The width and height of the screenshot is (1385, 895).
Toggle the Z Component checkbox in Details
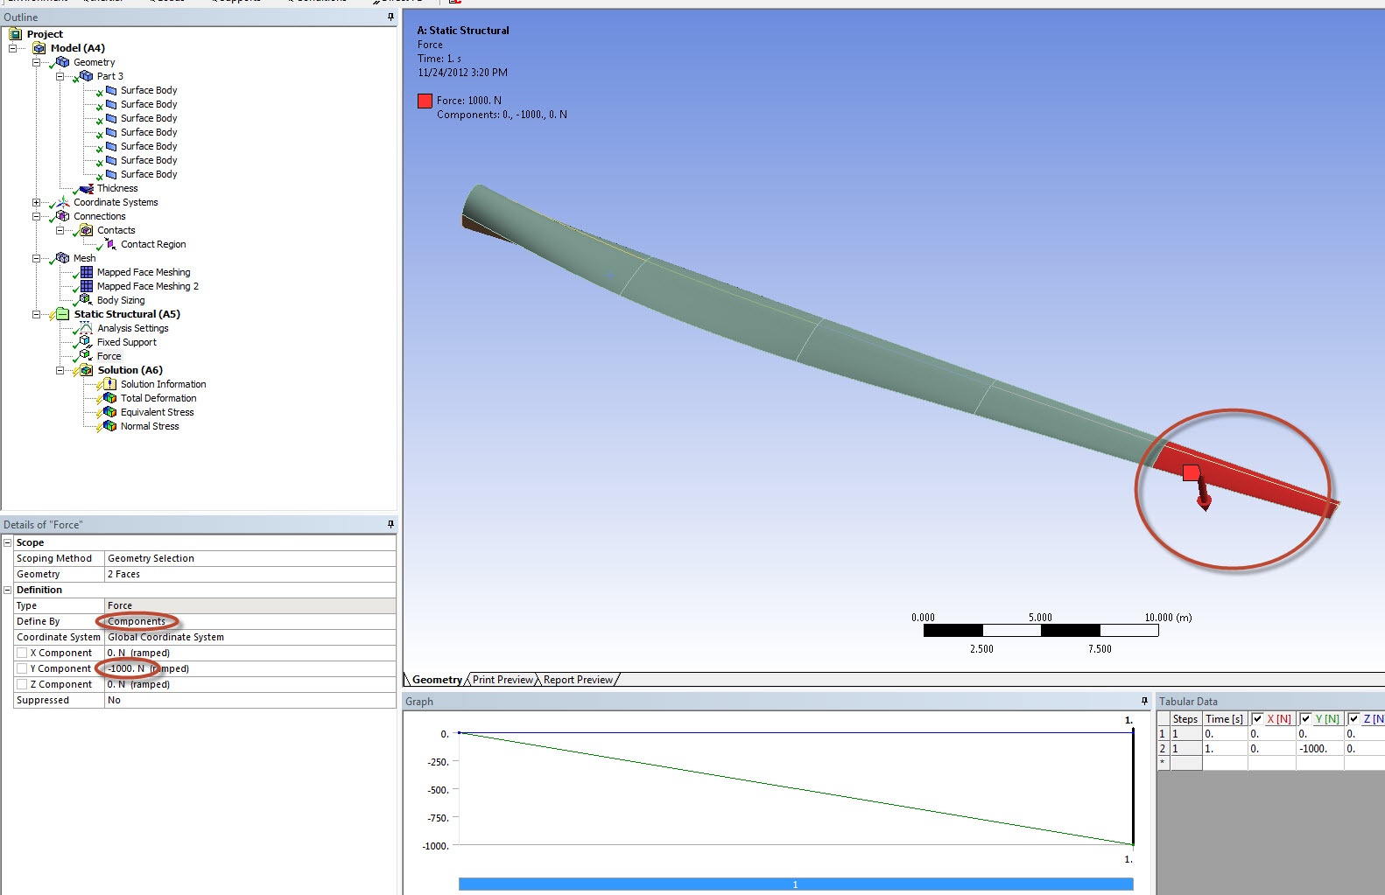(22, 684)
